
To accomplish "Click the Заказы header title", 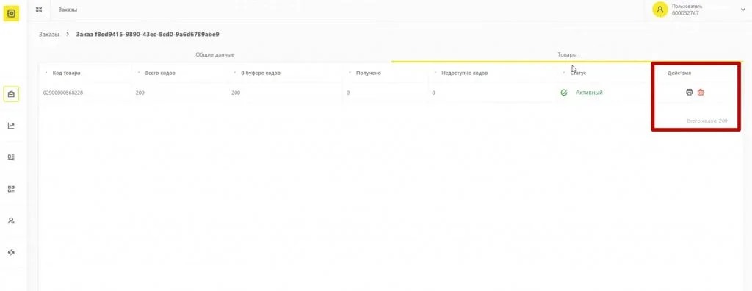I will 68,10.
